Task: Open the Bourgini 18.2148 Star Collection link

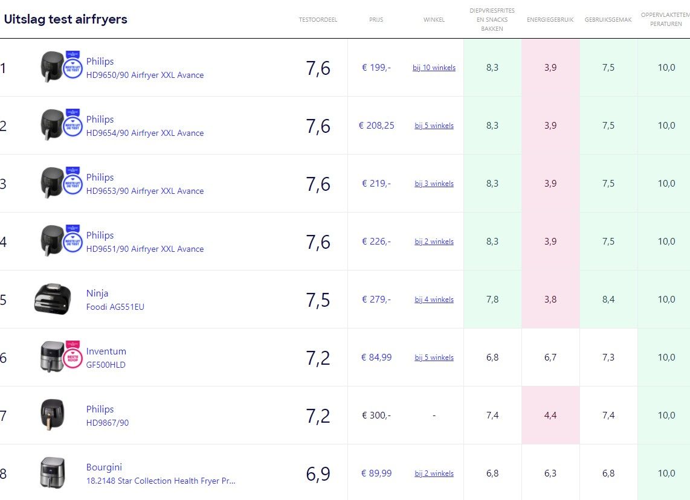Action: tap(160, 481)
